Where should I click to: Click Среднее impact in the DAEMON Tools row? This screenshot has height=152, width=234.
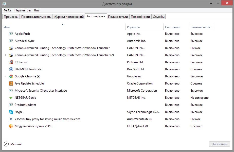coord(196,69)
